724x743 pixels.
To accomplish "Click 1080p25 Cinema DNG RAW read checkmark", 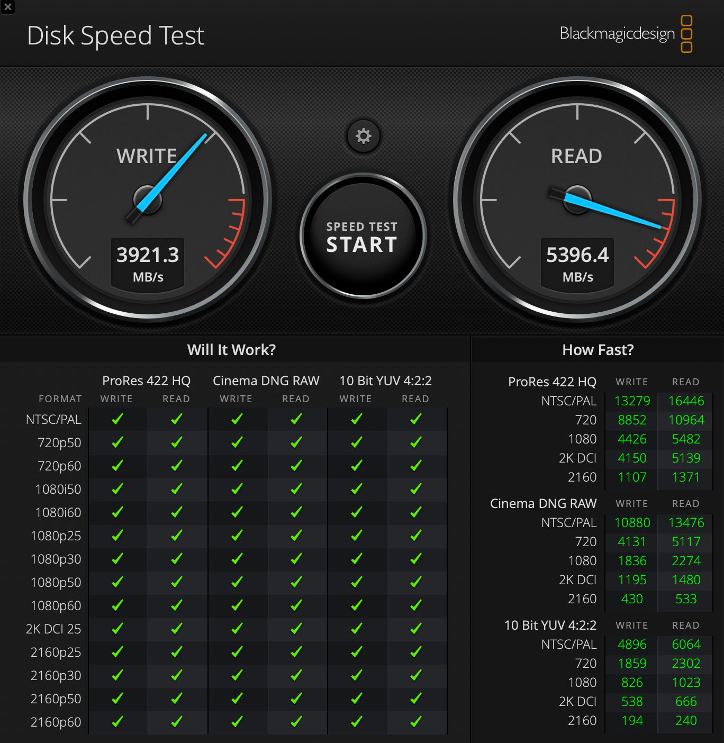I will 296,536.
